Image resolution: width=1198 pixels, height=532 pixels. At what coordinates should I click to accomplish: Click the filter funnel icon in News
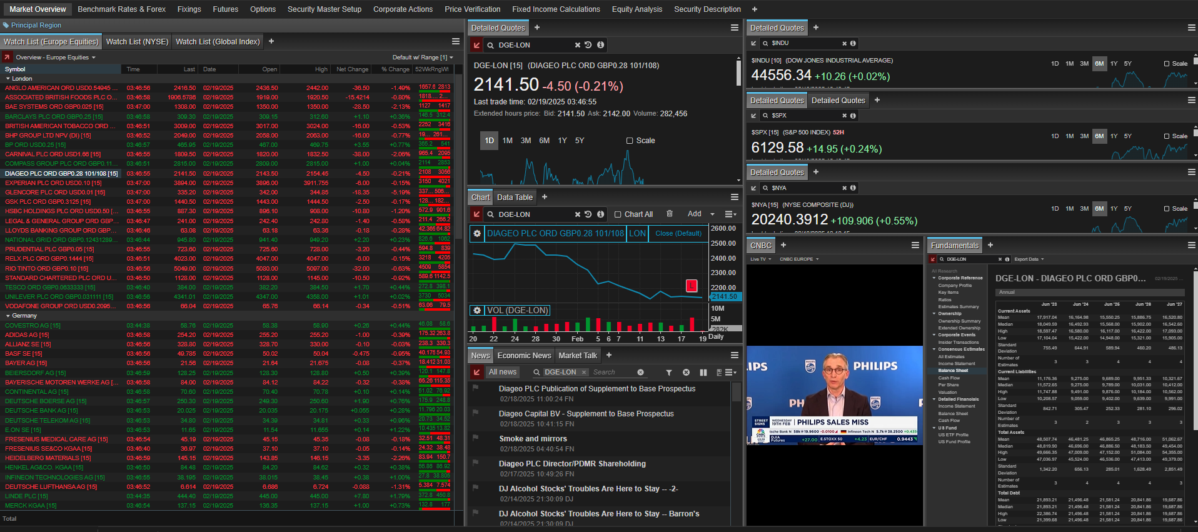coord(668,373)
